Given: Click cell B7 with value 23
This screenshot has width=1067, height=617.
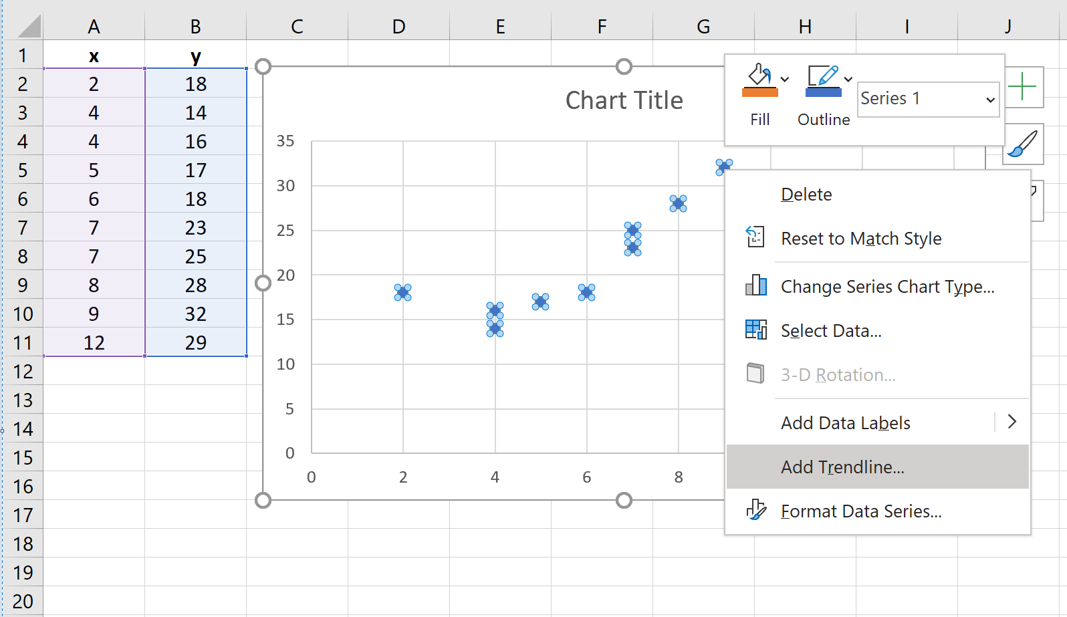Looking at the screenshot, I should coord(195,227).
